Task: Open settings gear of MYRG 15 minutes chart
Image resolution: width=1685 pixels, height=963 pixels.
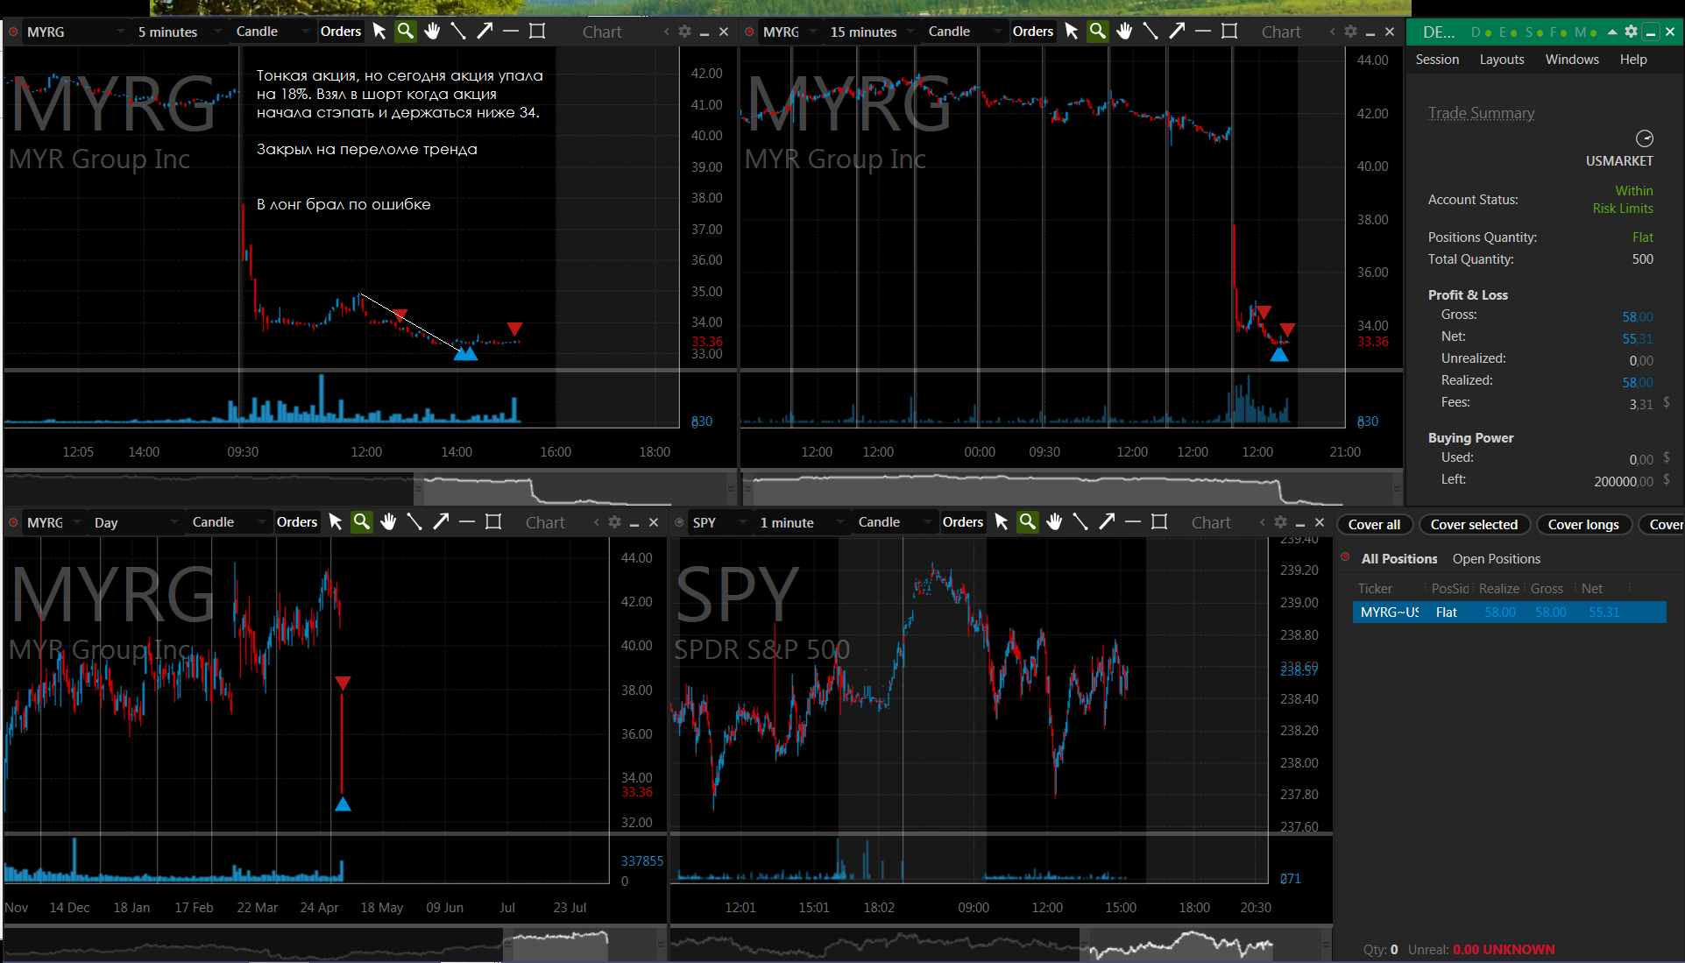Action: (x=1351, y=32)
